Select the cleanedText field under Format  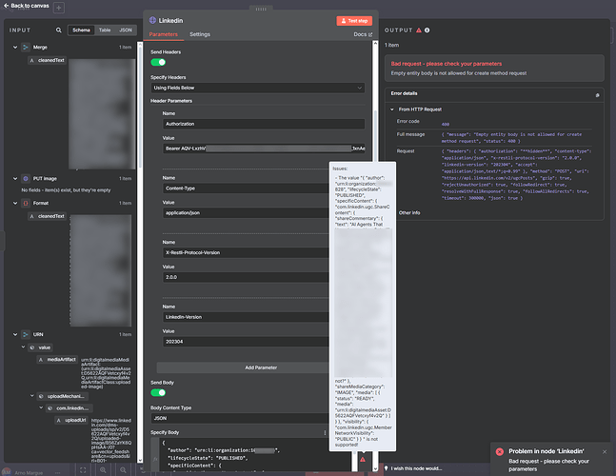[x=48, y=216]
